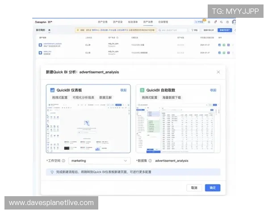Select the 表 sub-tab beside 我可用的
This screenshot has width=268, height=214.
pos(49,30)
